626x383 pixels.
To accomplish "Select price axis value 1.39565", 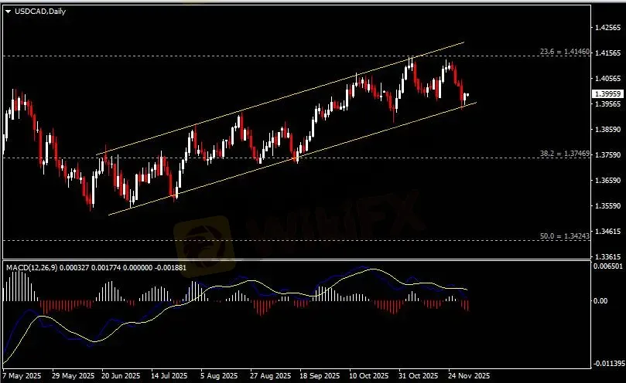I will pos(607,104).
